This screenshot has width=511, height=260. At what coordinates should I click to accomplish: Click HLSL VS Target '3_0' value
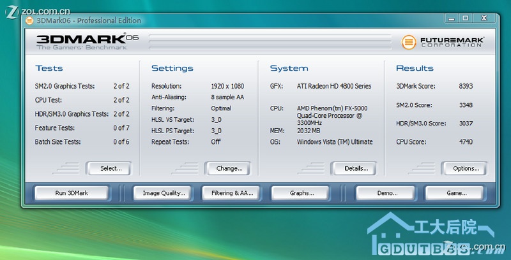(216, 120)
